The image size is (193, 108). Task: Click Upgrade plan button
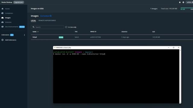19,2
